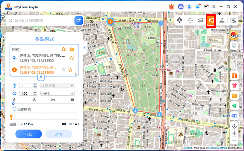
Task: Collapse the side panel with left arrow
Action: pyautogui.click(x=84, y=48)
